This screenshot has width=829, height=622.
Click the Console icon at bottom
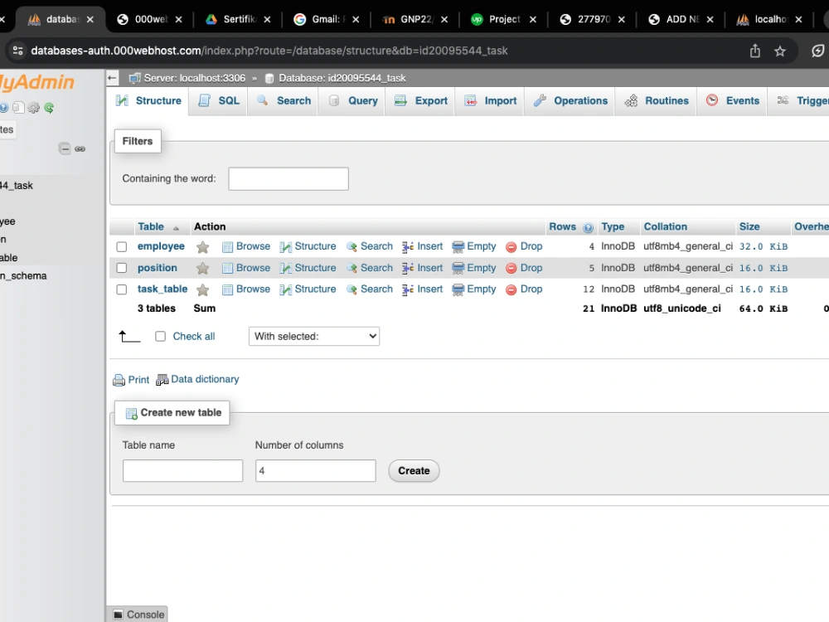pos(119,615)
